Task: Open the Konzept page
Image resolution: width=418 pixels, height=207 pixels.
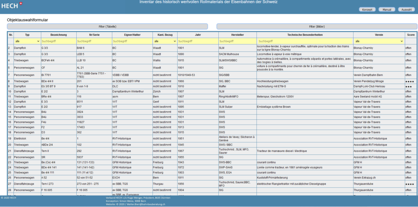Action: pos(366,9)
